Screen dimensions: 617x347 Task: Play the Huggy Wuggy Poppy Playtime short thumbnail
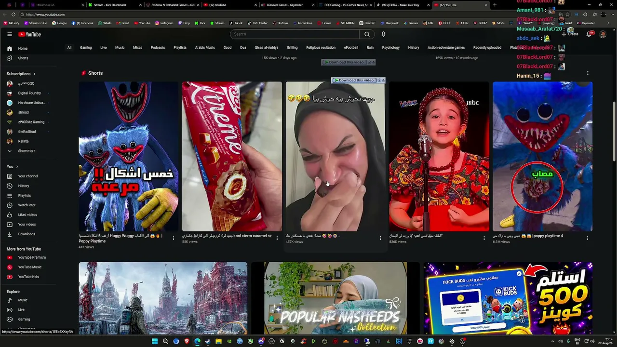tap(129, 157)
